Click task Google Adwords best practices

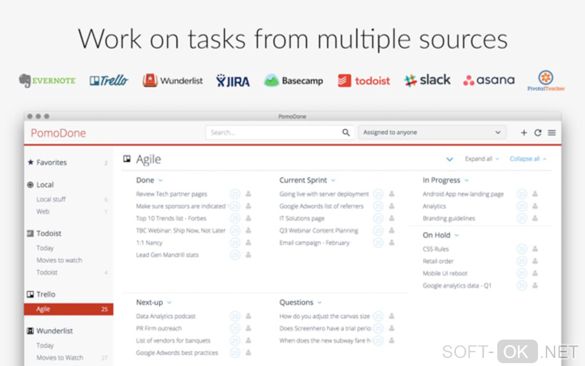[x=177, y=353]
